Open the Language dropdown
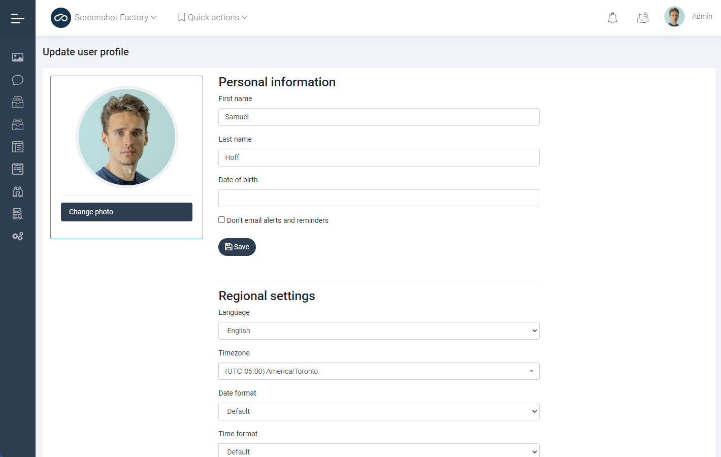The height and width of the screenshot is (457, 721). pos(379,331)
